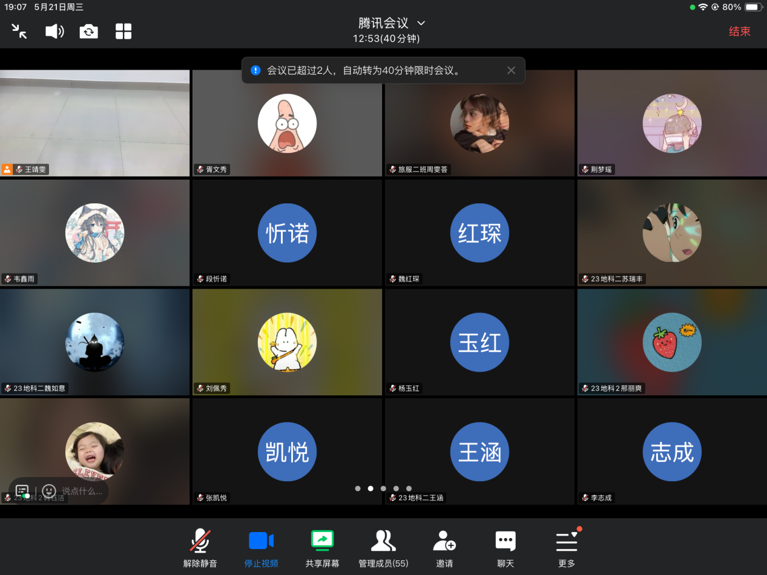Viewport: 767px width, 575px height.
Task: Unmute microphone with 解除静音
Action: 200,548
